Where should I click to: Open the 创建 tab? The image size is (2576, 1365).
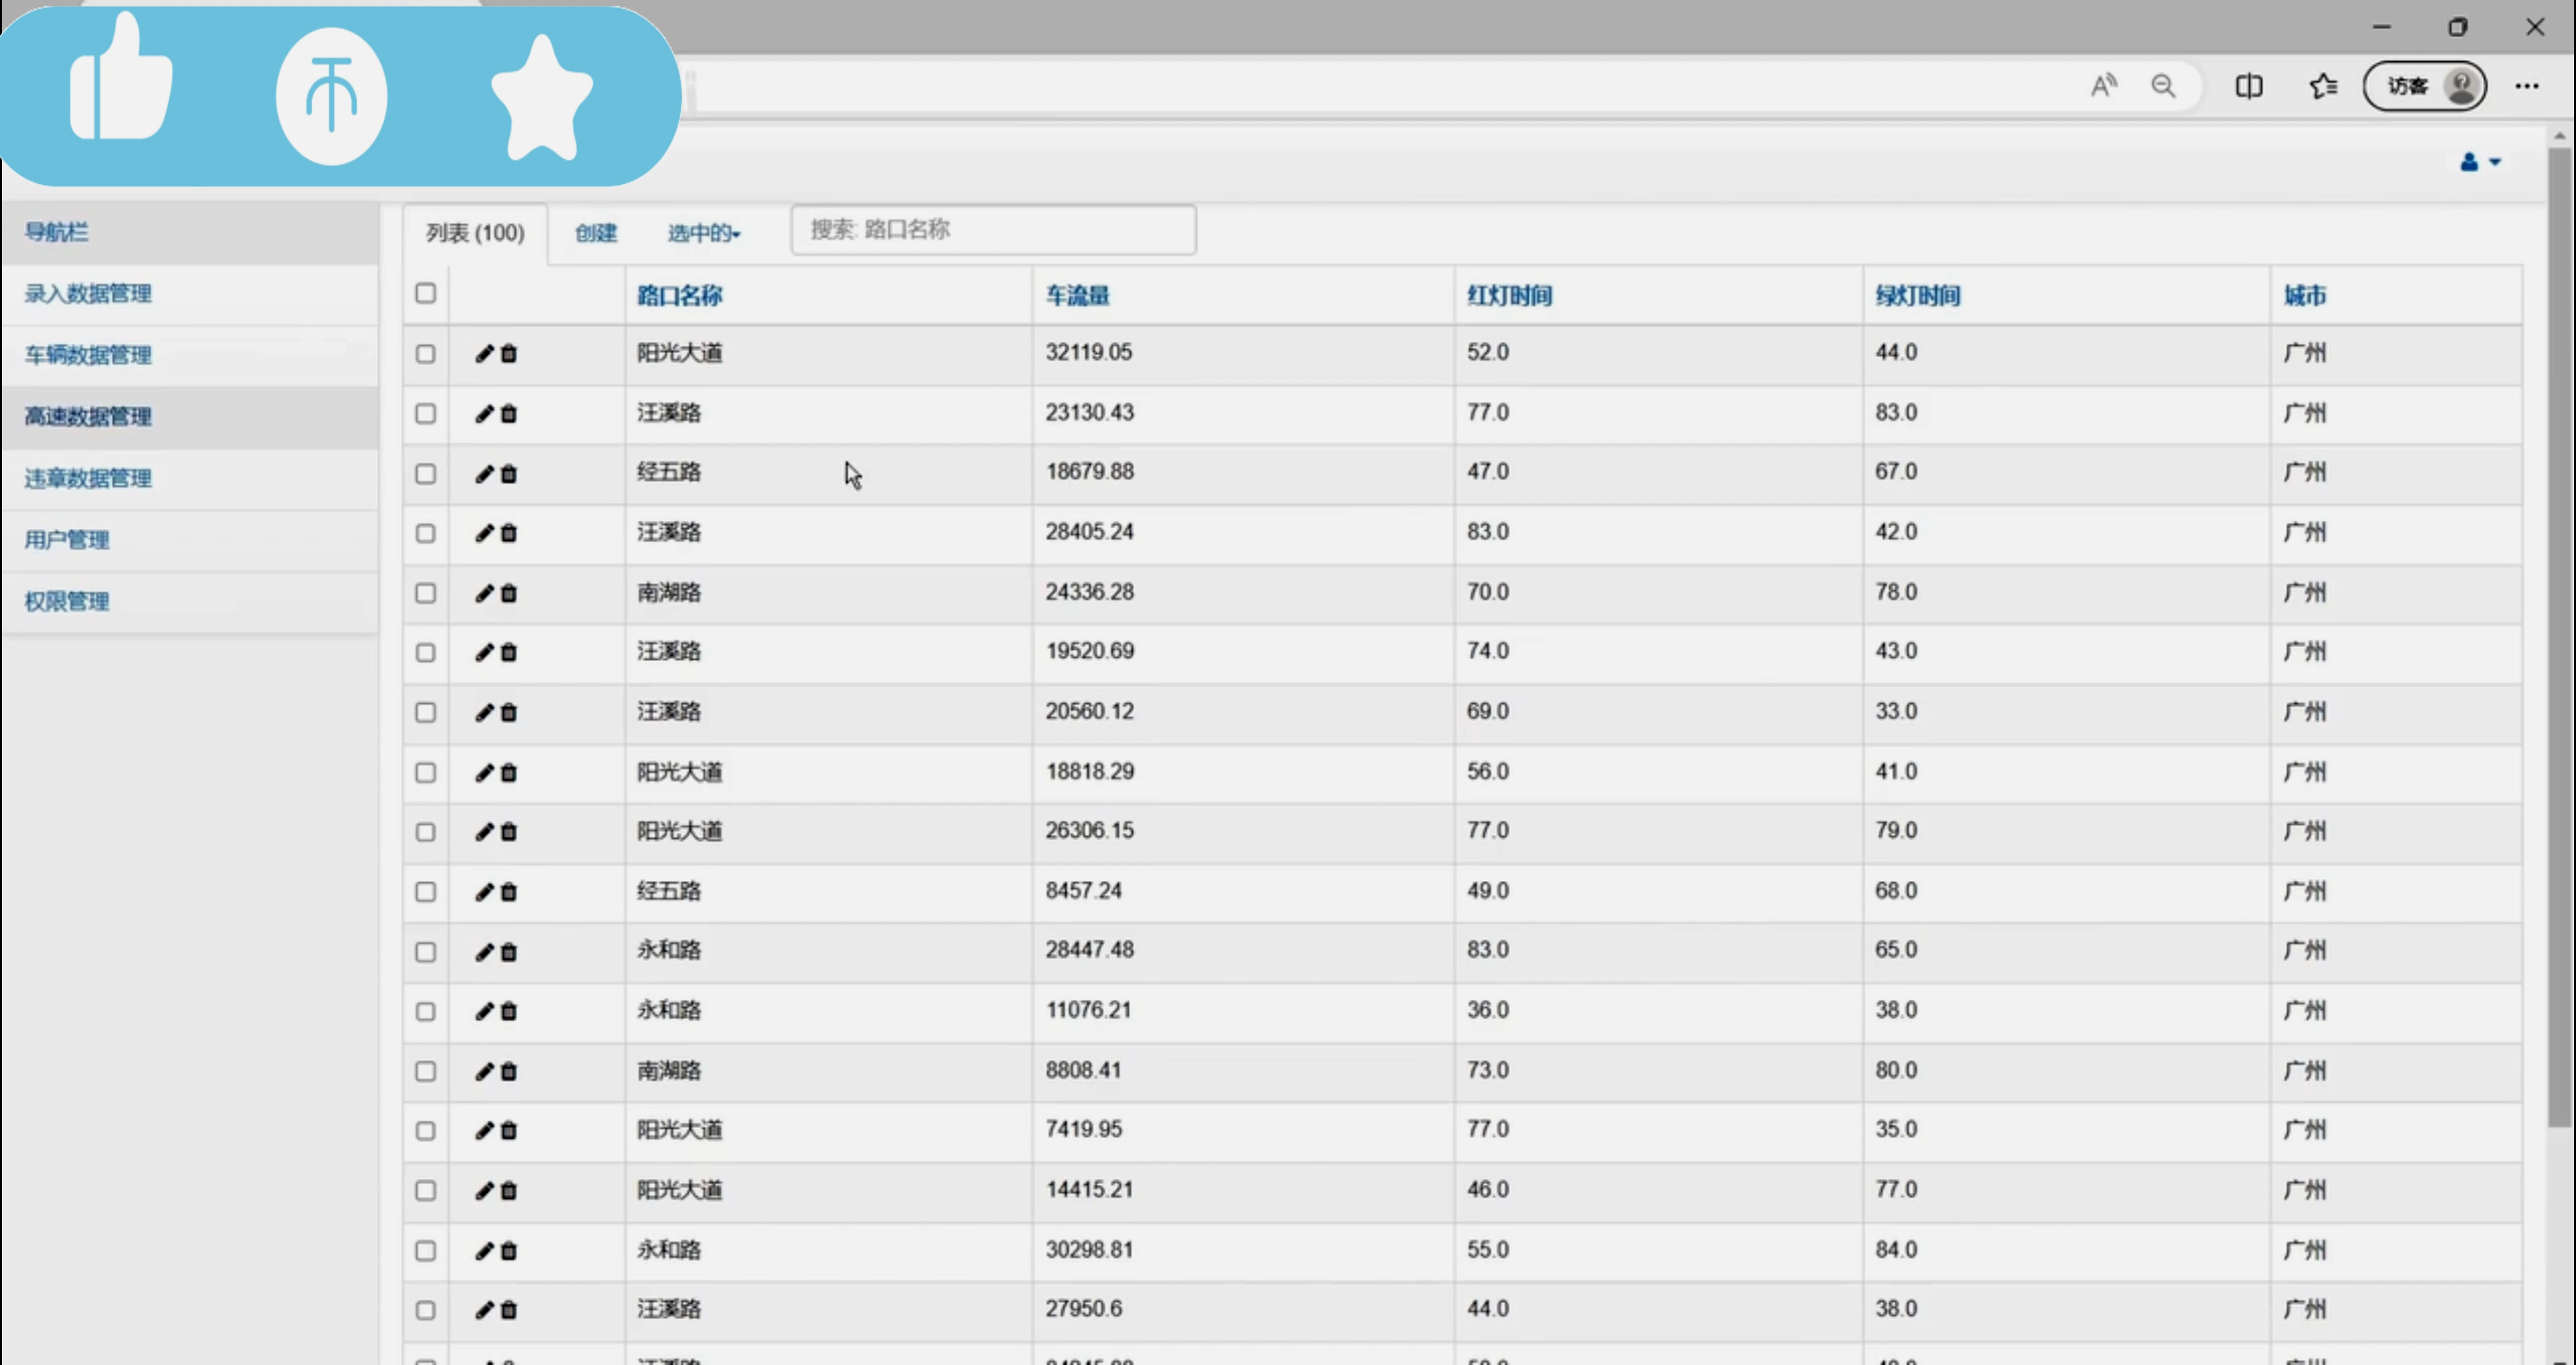point(596,233)
